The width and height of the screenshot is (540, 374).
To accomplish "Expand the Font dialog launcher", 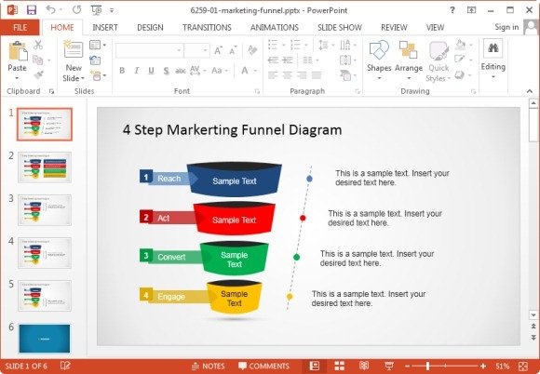I will 257,91.
